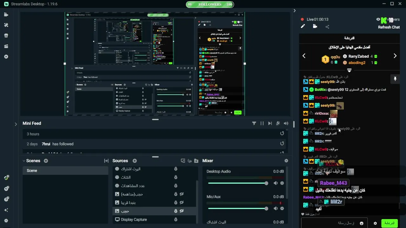The width and height of the screenshot is (406, 228).
Task: Open scene transitions icon next to Scenes
Action: tap(106, 161)
